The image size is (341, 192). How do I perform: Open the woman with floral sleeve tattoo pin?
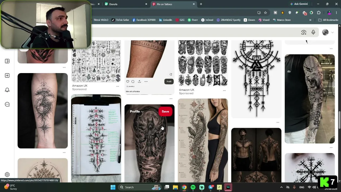203,141
